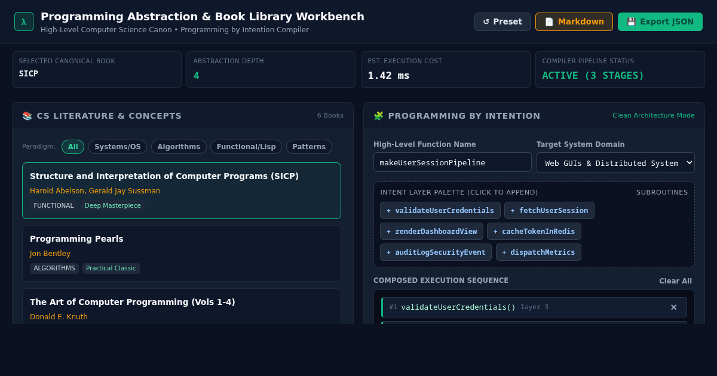717x376 pixels.
Task: Filter books by Functional/Lisp
Action: pyautogui.click(x=246, y=147)
